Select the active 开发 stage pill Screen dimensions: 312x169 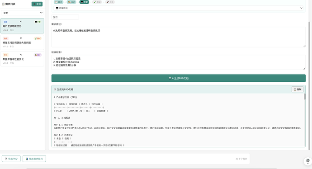tap(84, 2)
